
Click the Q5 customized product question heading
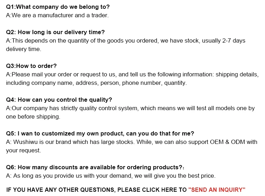point(100,134)
